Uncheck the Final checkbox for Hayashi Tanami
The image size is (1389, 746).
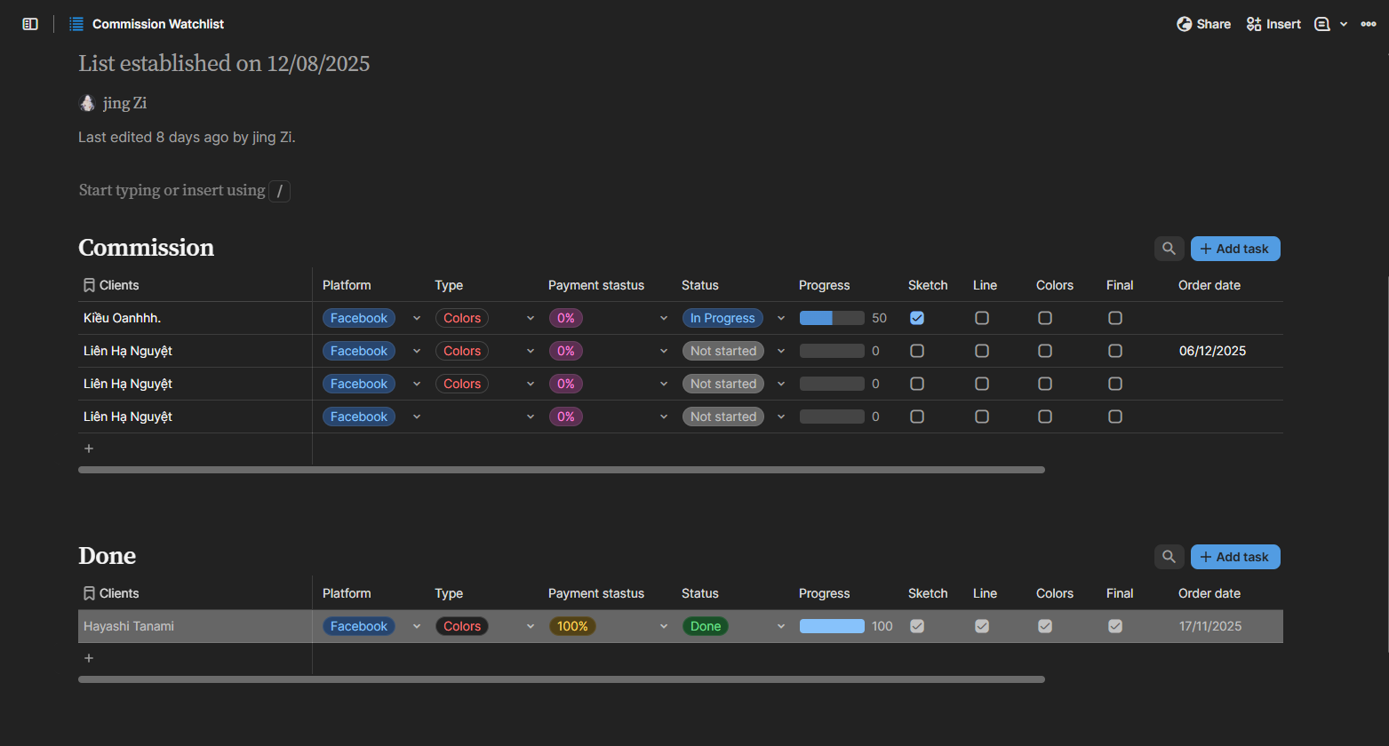pos(1115,626)
